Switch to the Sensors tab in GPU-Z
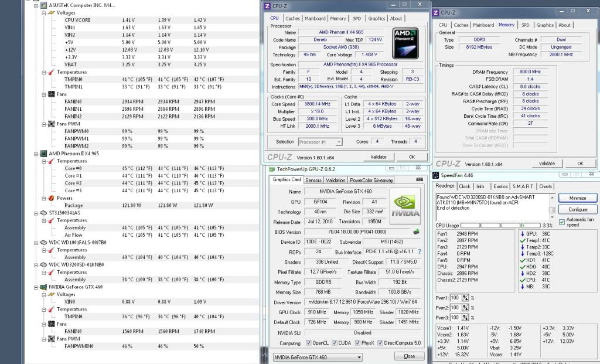This screenshot has width=600, height=364. 314,181
